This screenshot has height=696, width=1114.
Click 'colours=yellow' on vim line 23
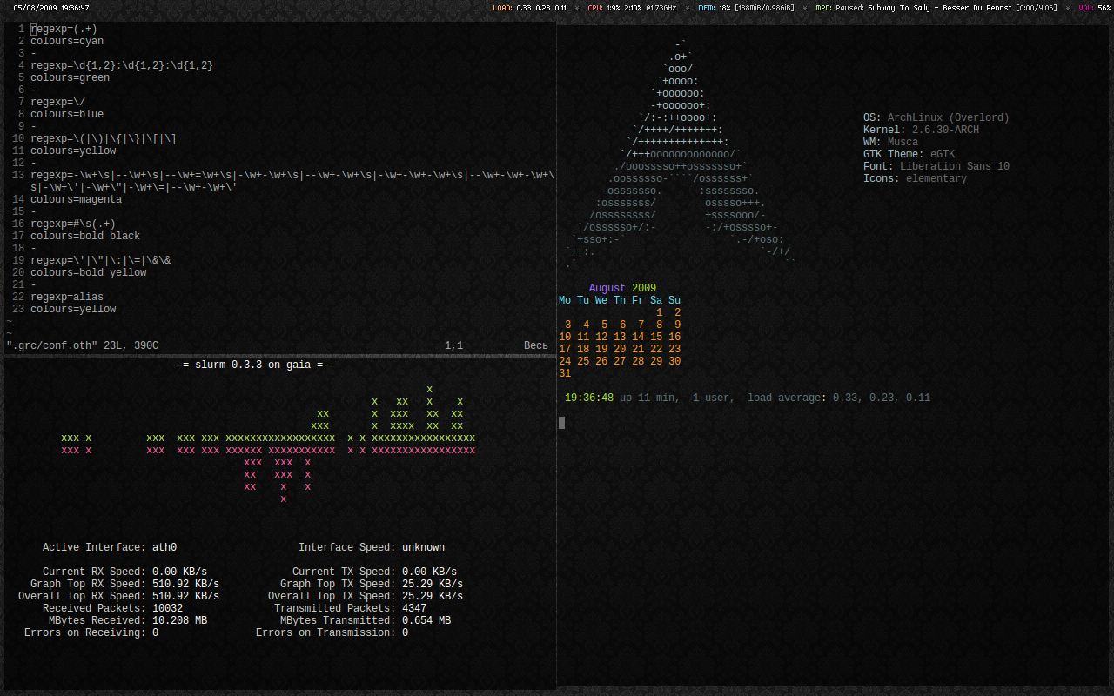pos(73,309)
